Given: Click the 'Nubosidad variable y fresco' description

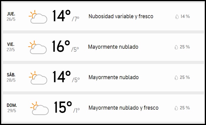Looking at the screenshot, I should (x=121, y=16).
